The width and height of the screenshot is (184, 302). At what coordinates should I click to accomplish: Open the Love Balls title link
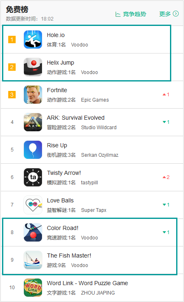tap(61, 200)
